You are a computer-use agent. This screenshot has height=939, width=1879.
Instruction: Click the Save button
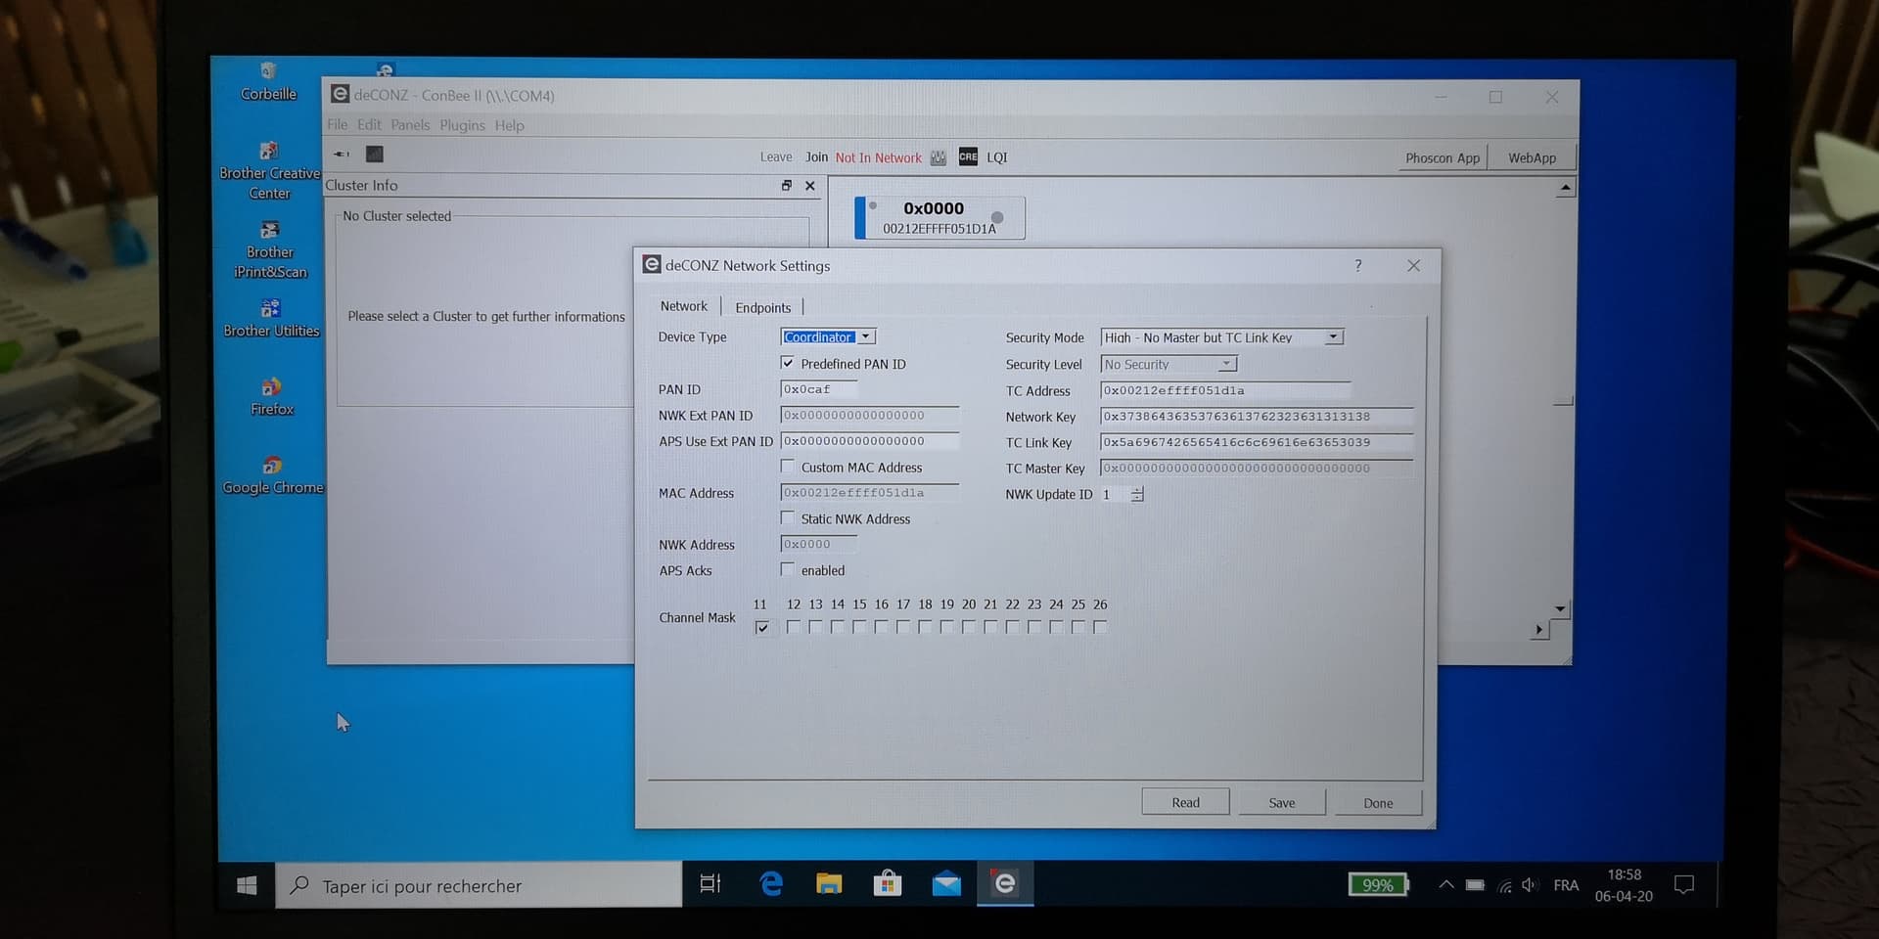coord(1282,802)
